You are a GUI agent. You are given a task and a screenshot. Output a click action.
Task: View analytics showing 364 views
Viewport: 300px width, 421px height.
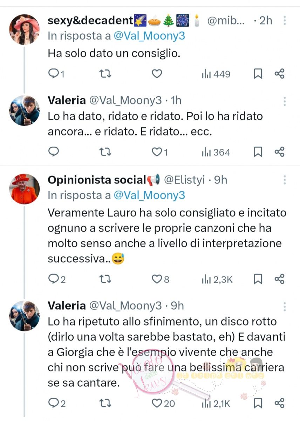click(216, 152)
